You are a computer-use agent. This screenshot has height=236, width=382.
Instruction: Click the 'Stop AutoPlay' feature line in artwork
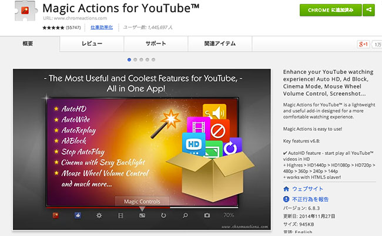pos(83,152)
